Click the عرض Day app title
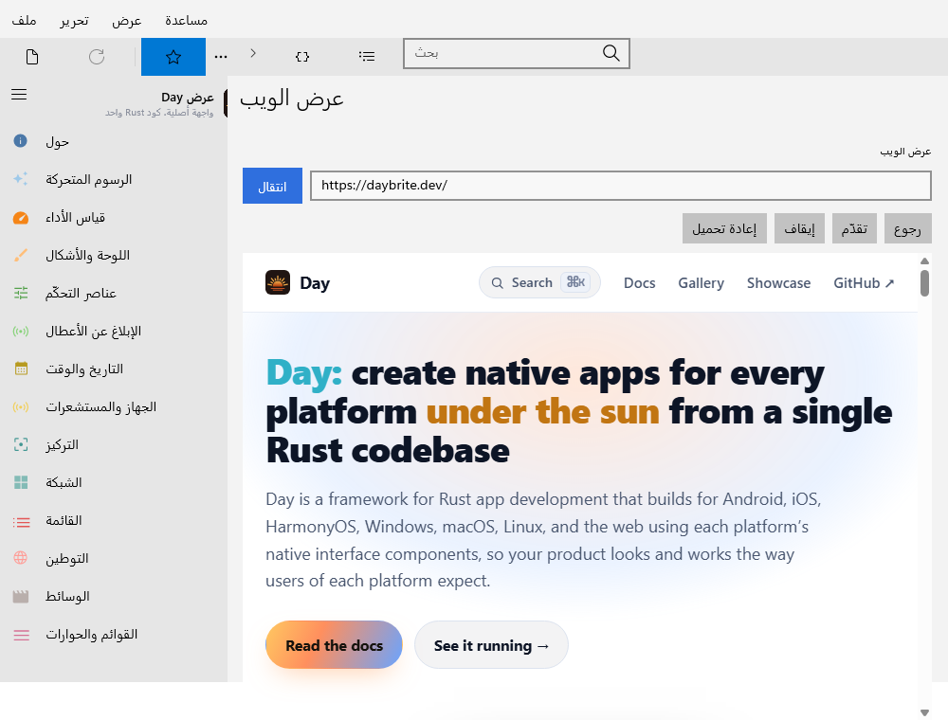This screenshot has height=720, width=948. coord(188,98)
